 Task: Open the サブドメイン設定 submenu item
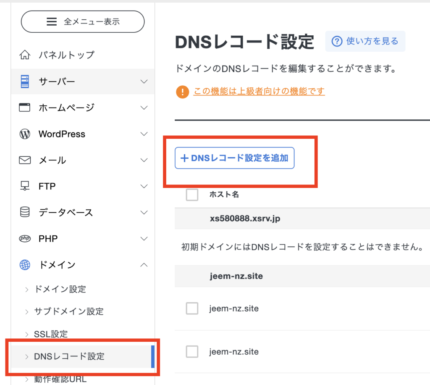68,311
